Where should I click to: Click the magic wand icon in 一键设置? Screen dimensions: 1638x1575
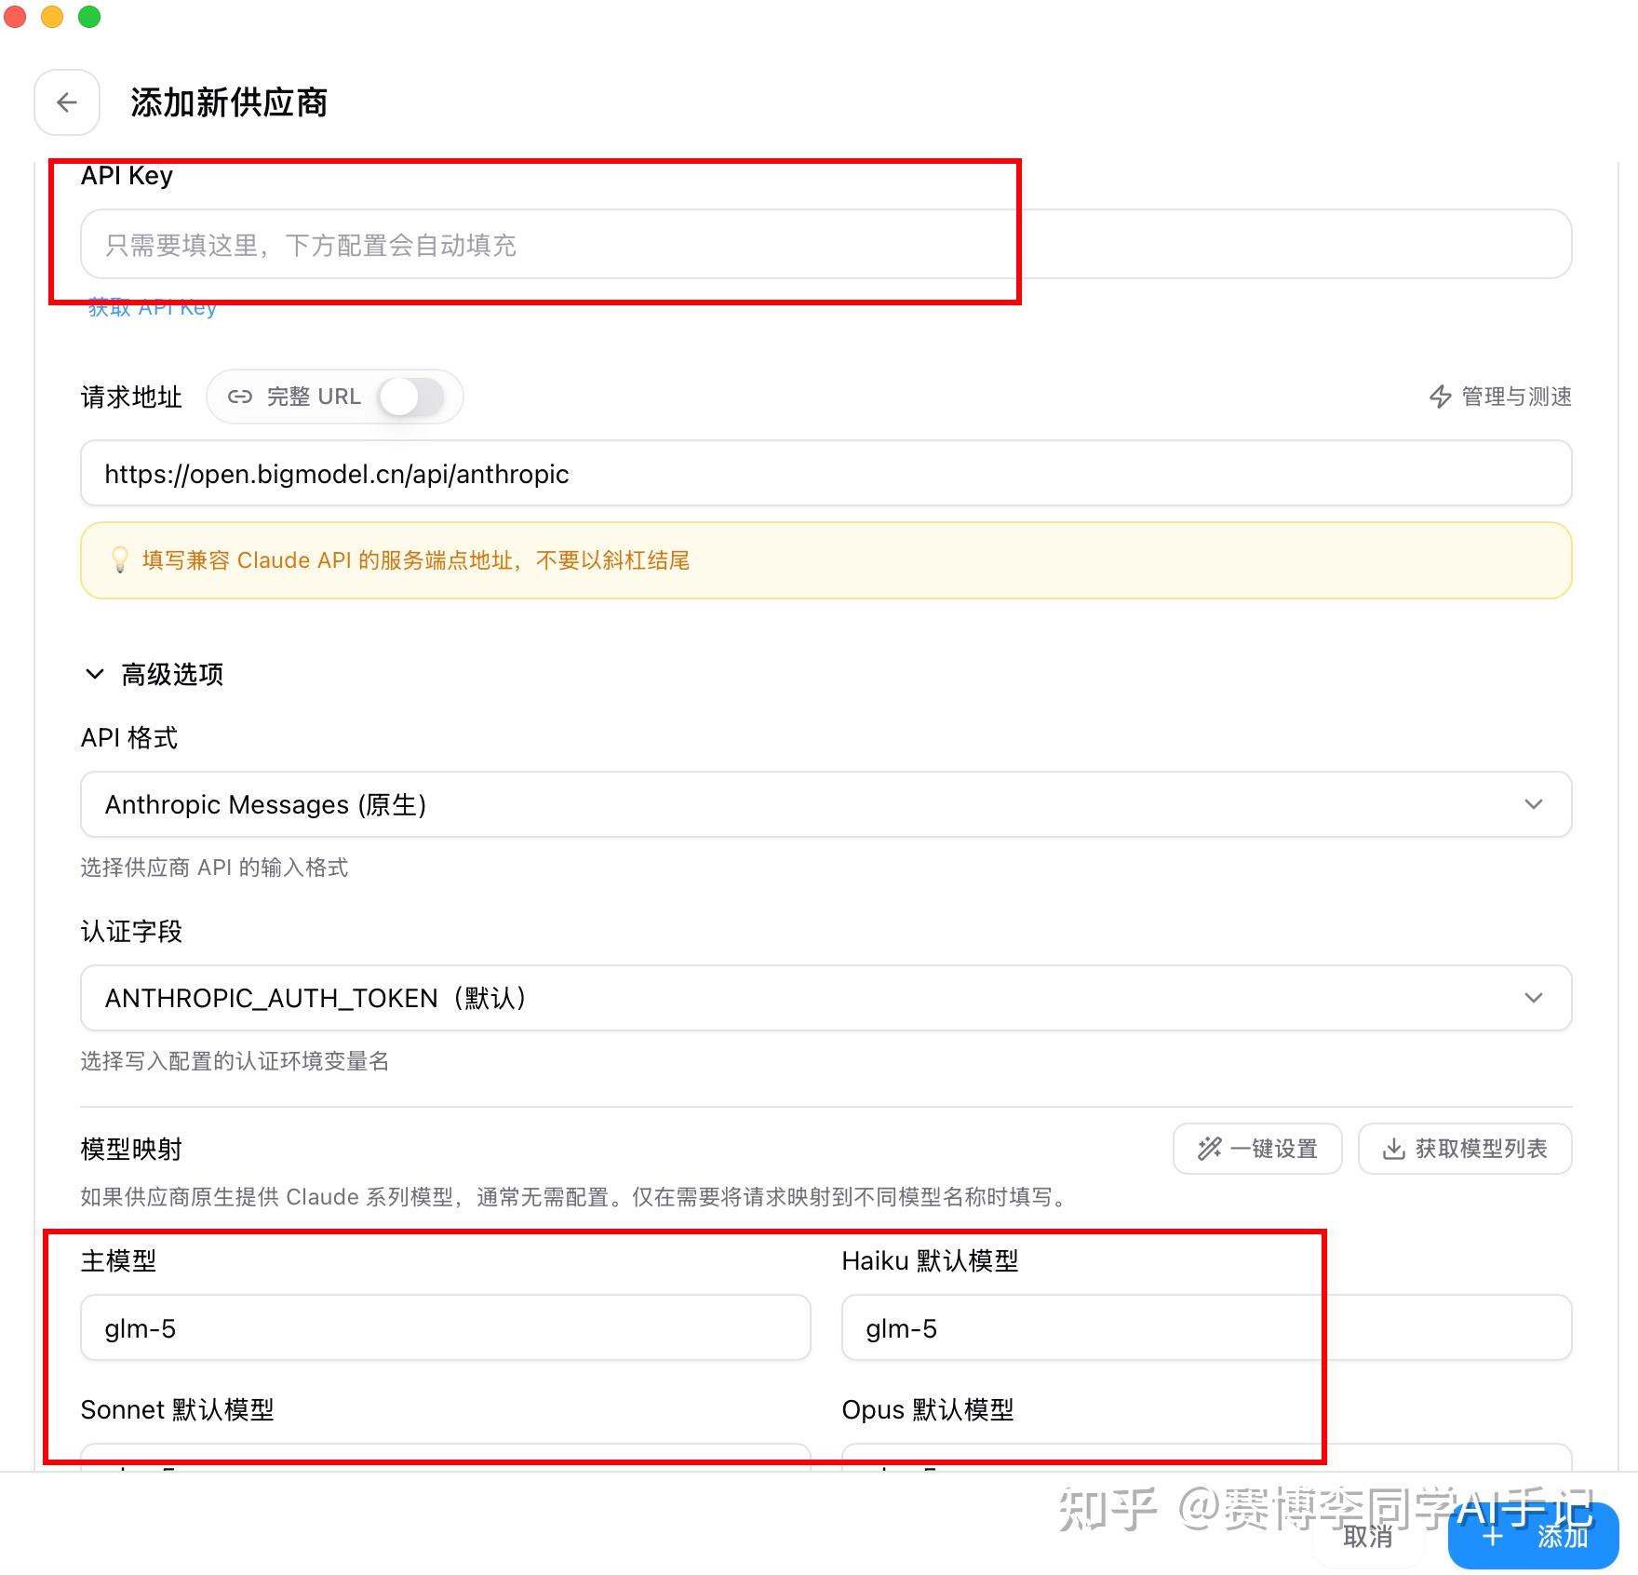click(1210, 1149)
